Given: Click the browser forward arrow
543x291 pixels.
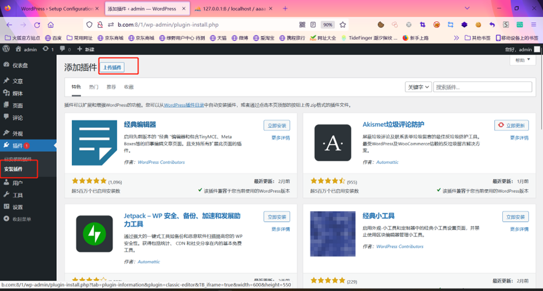Looking at the screenshot, I should coord(23,25).
